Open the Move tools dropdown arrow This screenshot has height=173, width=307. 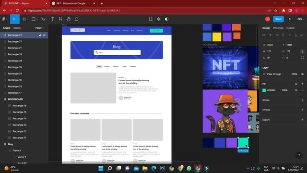pos(18,19)
